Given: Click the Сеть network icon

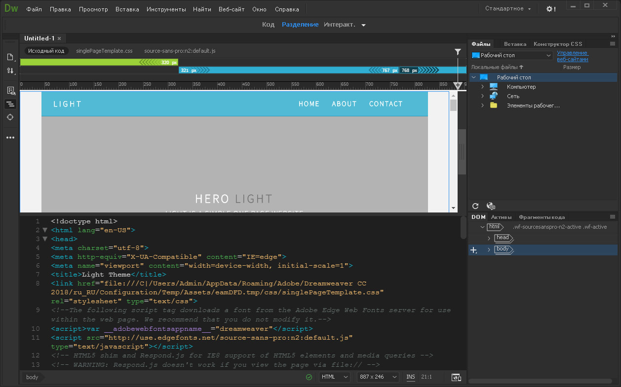Looking at the screenshot, I should tap(494, 96).
